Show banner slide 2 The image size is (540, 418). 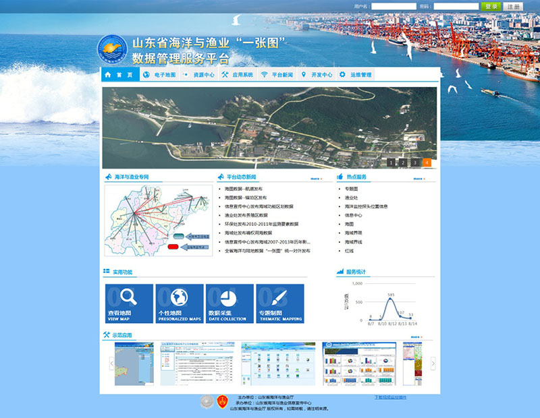click(403, 162)
